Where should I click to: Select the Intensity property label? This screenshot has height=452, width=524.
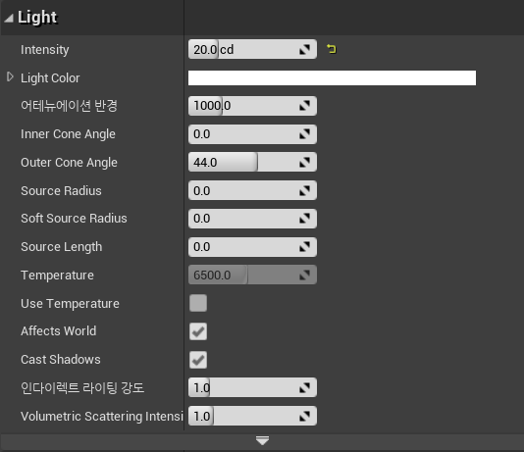click(x=45, y=50)
